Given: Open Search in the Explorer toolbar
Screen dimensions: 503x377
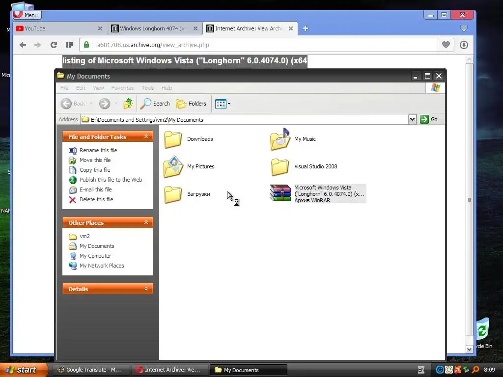Looking at the screenshot, I should point(155,104).
